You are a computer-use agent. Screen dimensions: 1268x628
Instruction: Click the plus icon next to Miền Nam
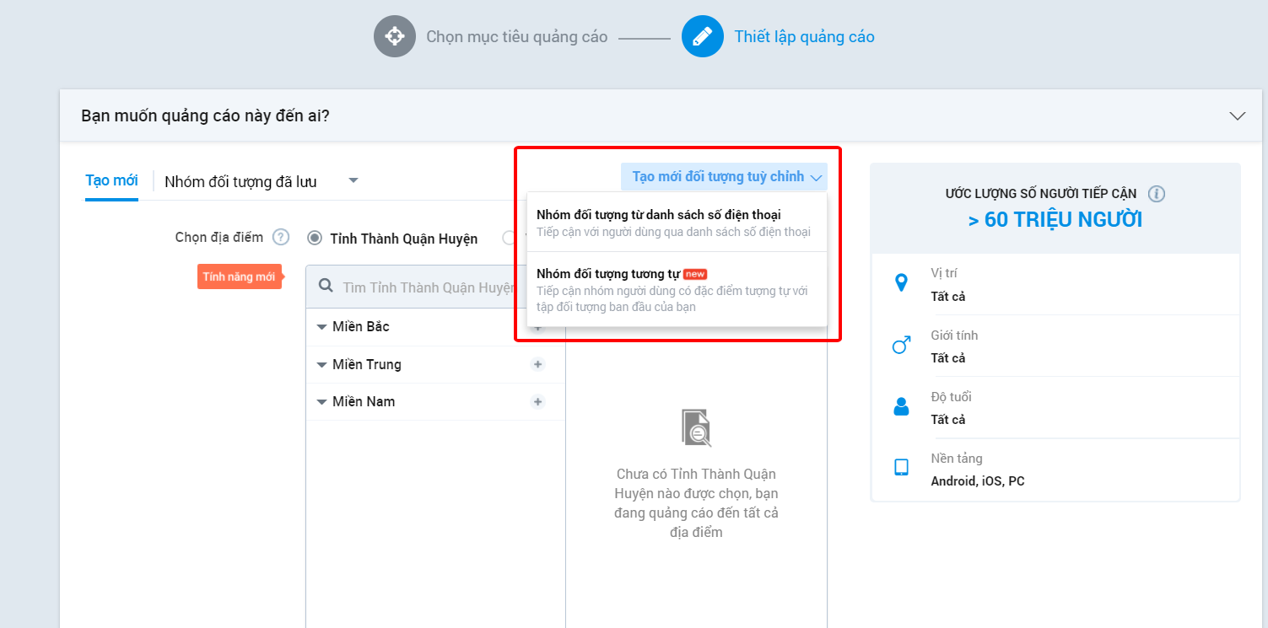[537, 401]
